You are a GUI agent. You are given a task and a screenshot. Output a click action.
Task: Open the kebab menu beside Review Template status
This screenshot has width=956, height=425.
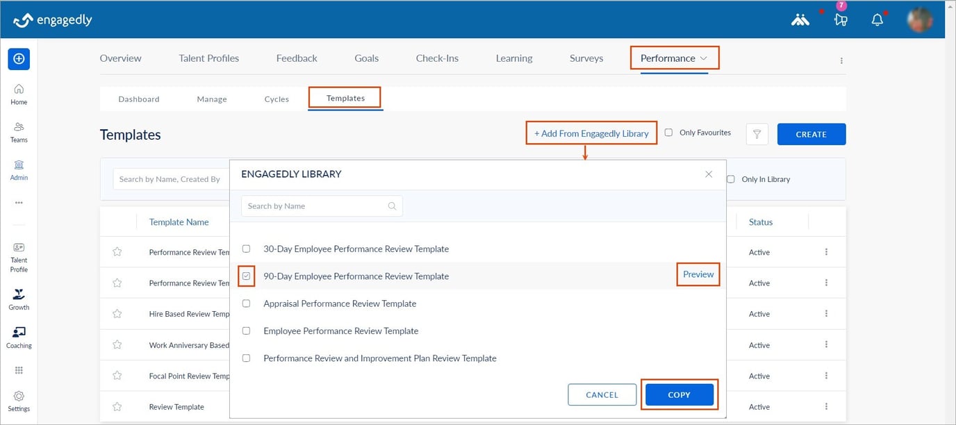click(826, 406)
